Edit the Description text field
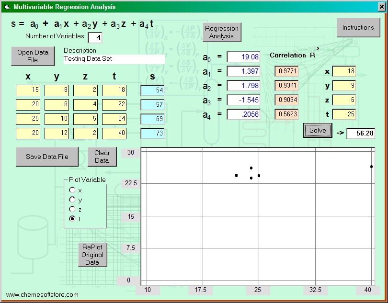 [114, 59]
